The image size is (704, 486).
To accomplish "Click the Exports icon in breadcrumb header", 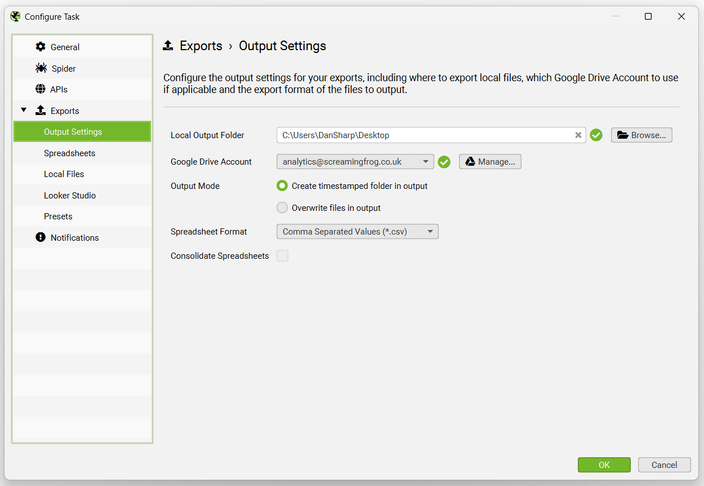I will point(168,46).
